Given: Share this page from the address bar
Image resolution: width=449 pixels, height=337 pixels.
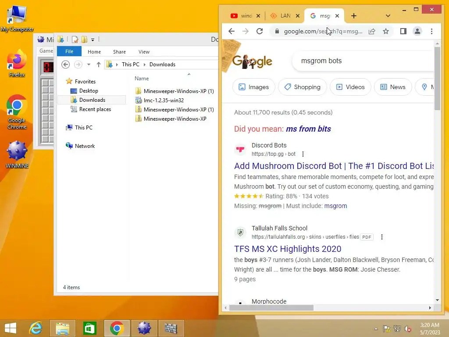Looking at the screenshot, I should point(372,31).
